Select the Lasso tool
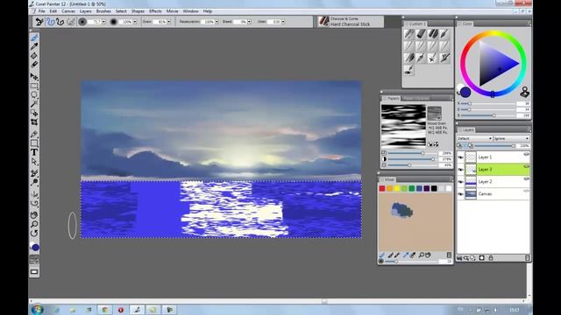The height and width of the screenshot is (315, 561). pyautogui.click(x=34, y=95)
